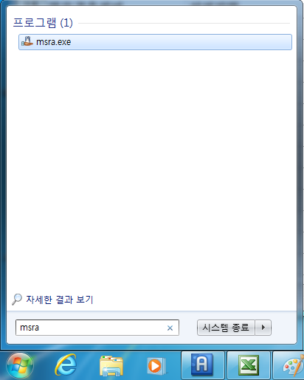Image resolution: width=304 pixels, height=380 pixels.
Task: Click the typed msra text in search field
Action: [30, 328]
